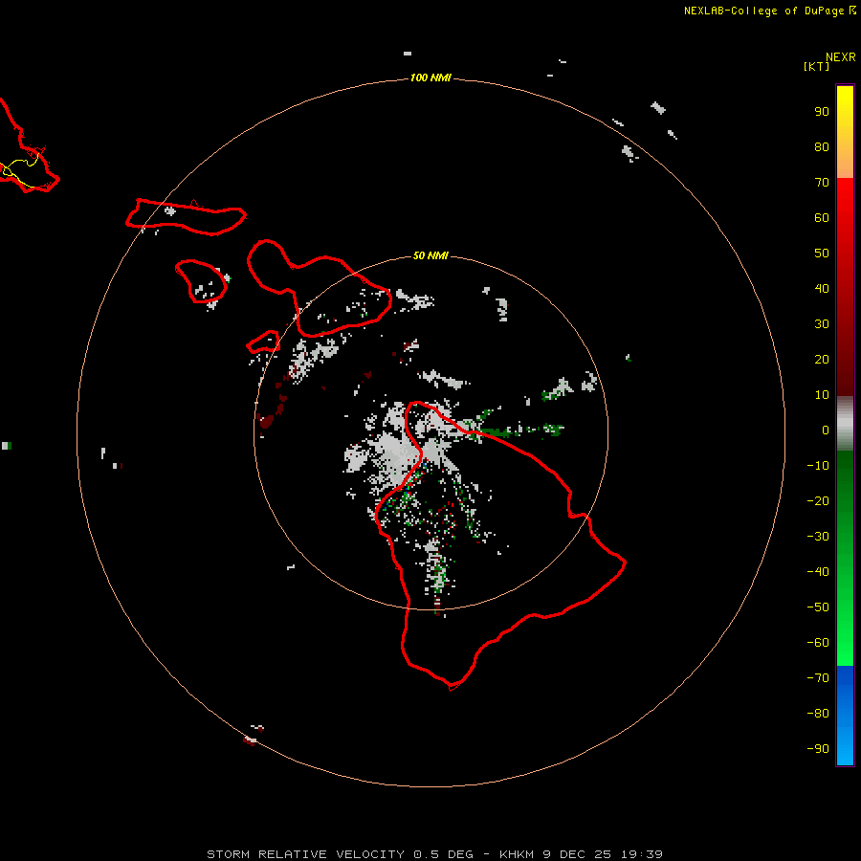Click the 70 value on the velocity scale
This screenshot has width=861, height=861.
(822, 183)
